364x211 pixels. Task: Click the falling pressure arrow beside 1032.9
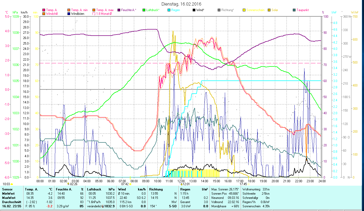tap(103, 206)
